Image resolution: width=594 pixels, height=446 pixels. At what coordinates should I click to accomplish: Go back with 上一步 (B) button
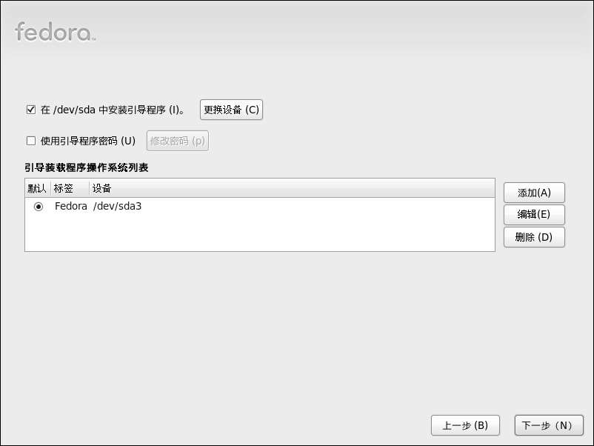point(465,425)
